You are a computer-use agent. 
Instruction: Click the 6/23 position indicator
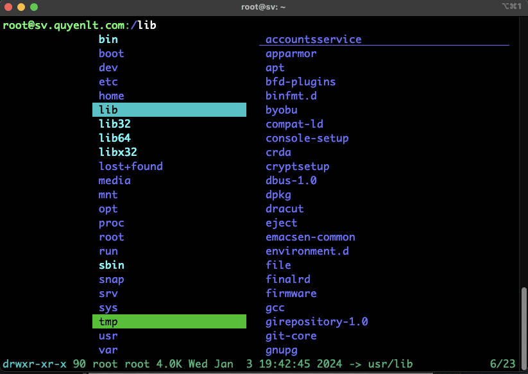502,364
